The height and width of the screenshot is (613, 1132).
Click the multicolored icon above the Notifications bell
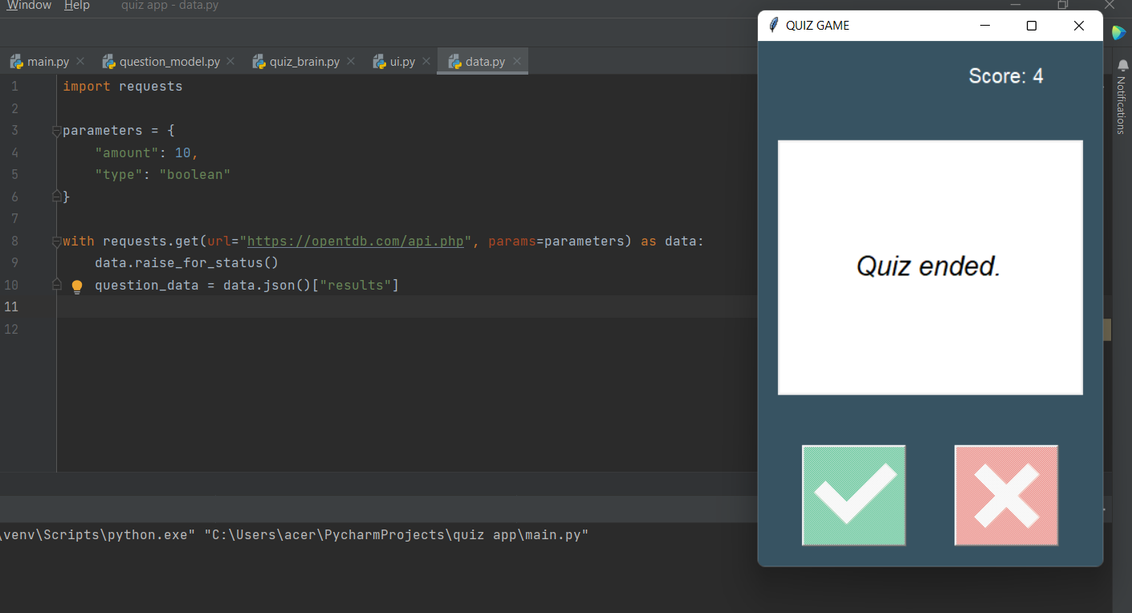tap(1119, 33)
